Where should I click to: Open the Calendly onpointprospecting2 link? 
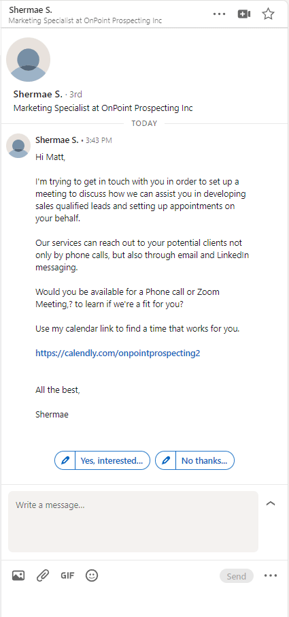(118, 353)
